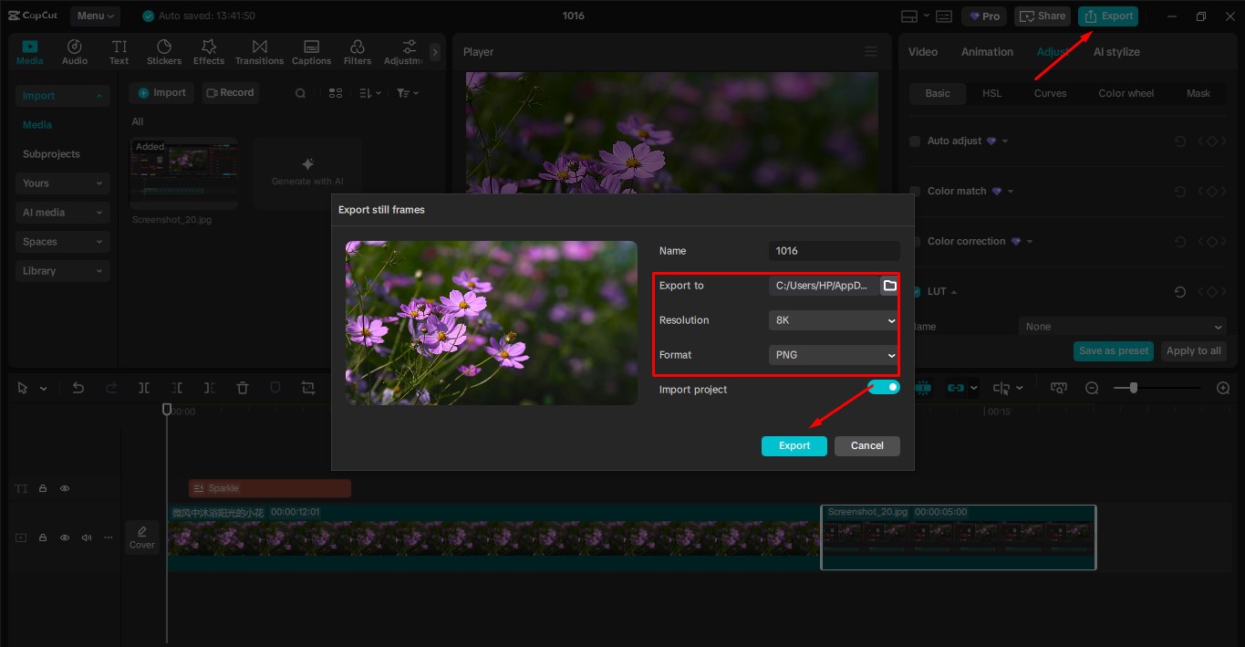Click the Zoom in timeline magnifier icon
1245x647 pixels.
(x=1223, y=388)
